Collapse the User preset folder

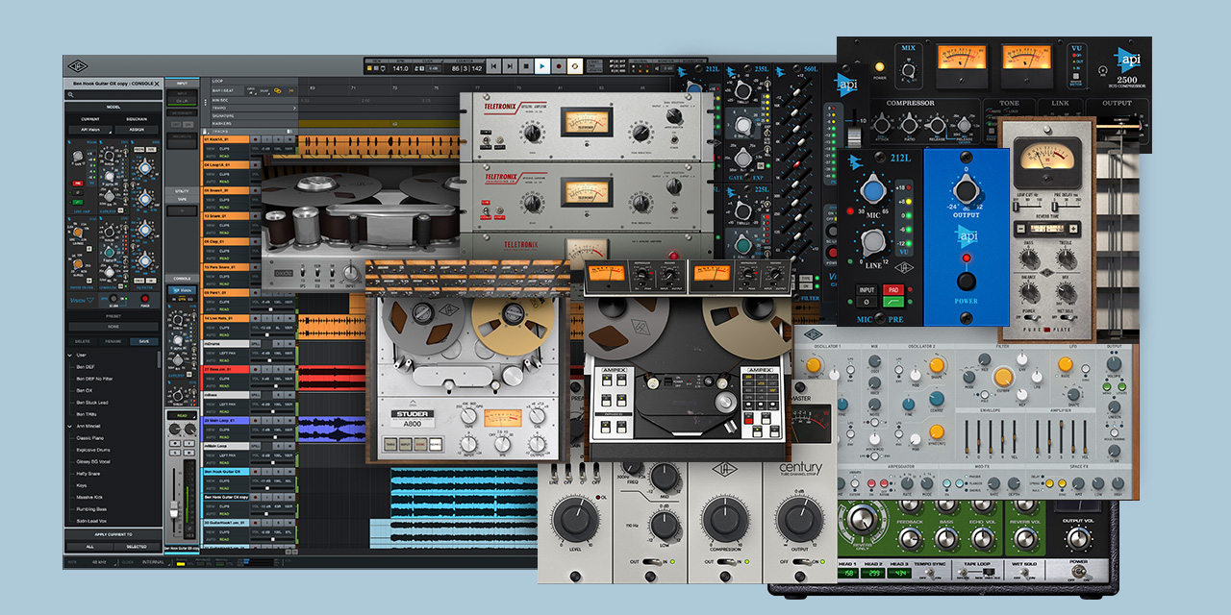point(70,356)
